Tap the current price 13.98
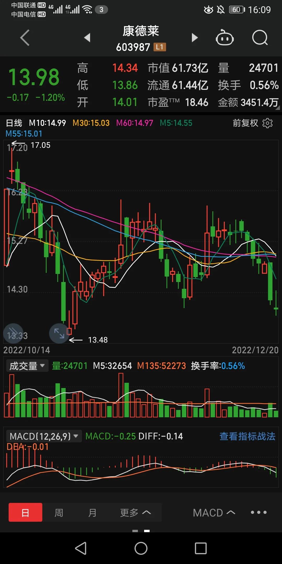This screenshot has height=564, width=282. (x=34, y=77)
